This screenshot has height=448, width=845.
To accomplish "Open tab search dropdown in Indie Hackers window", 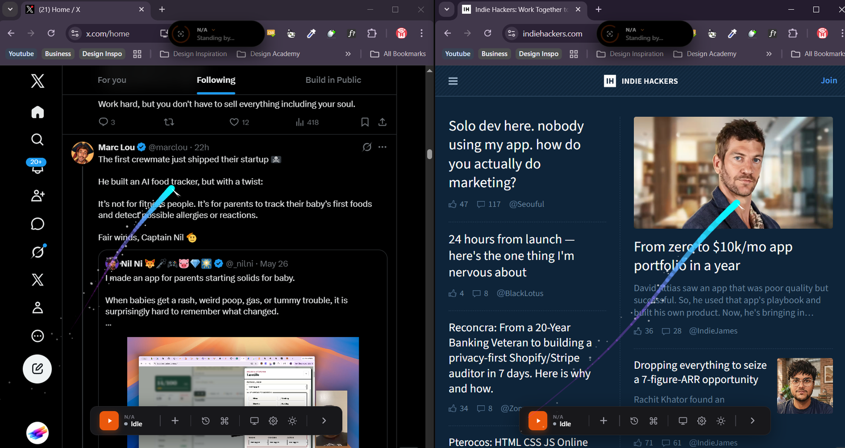I will click(x=447, y=9).
